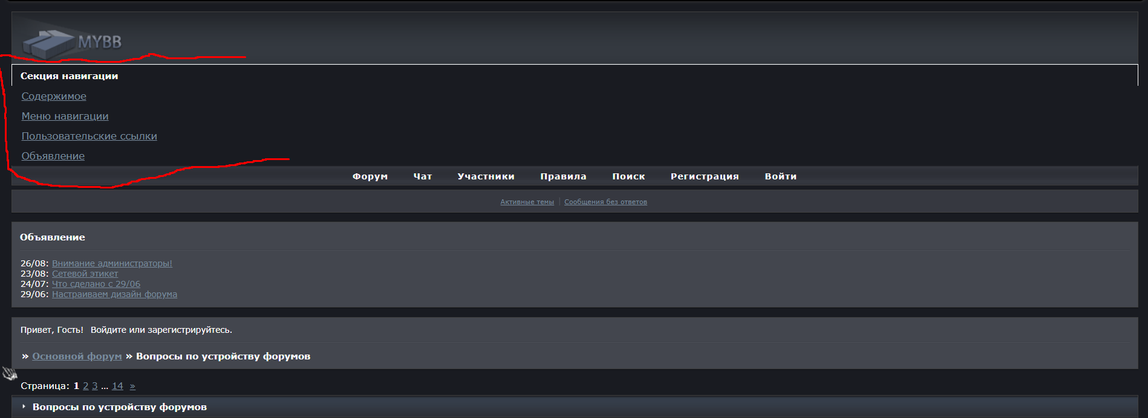Open the Чат menu item
The width and height of the screenshot is (1148, 418).
pos(422,176)
